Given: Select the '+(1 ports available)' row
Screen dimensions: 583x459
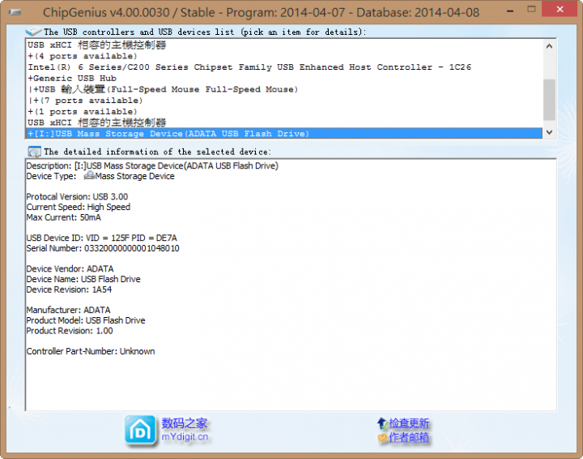Looking at the screenshot, I should pos(284,112).
